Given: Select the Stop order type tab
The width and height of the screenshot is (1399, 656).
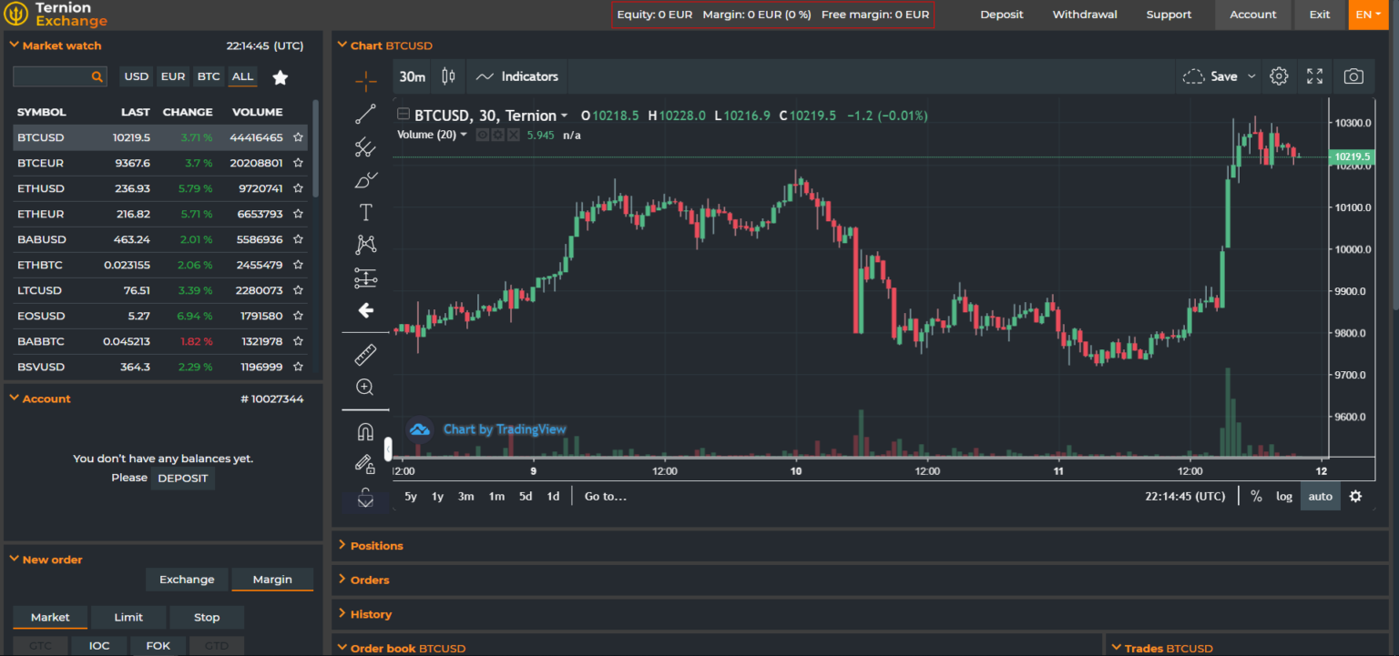Looking at the screenshot, I should click(207, 617).
